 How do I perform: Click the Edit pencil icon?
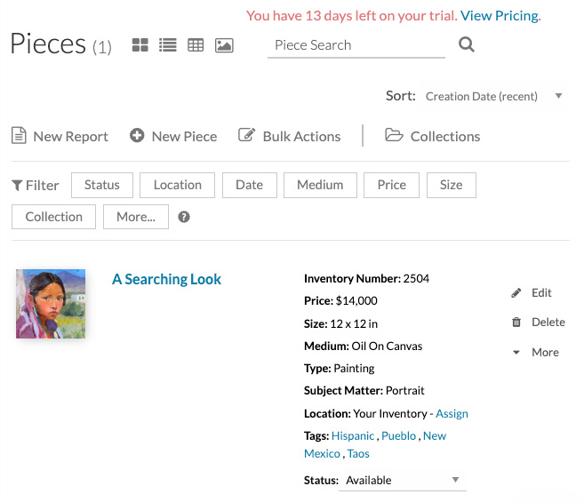[516, 293]
